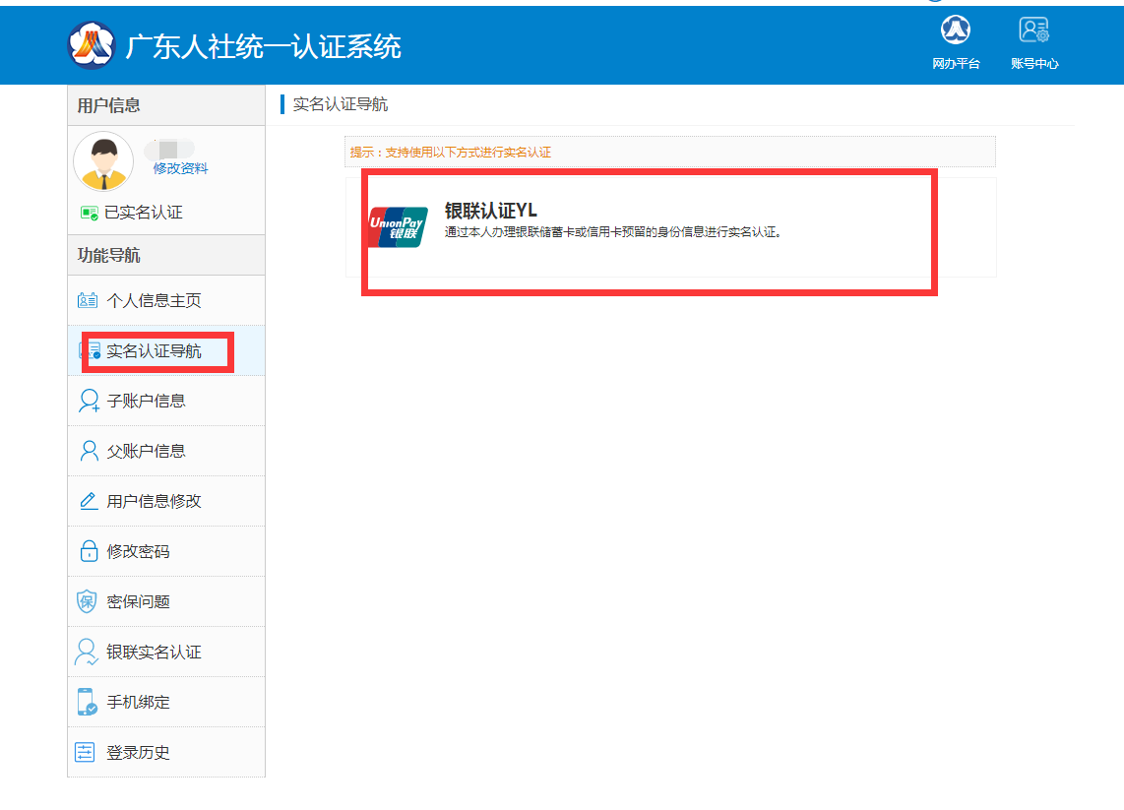Open 父账户信息 menu item
1124x810 pixels.
click(x=146, y=452)
